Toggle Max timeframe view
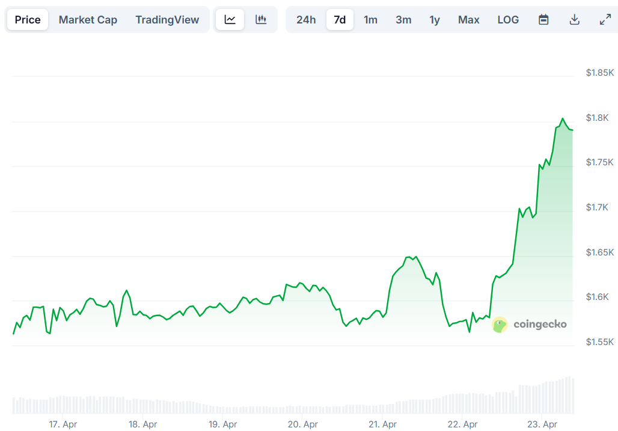The width and height of the screenshot is (618, 431). coord(468,19)
